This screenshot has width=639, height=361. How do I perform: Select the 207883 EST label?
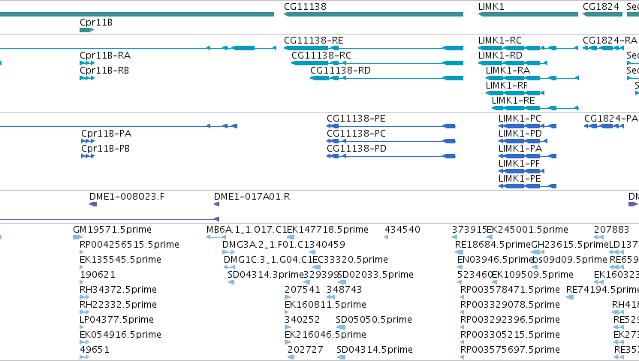612,230
